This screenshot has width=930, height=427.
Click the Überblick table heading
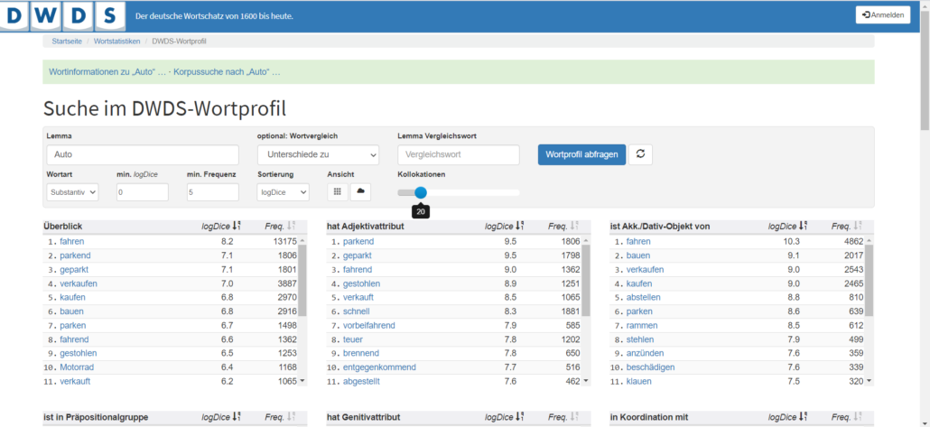(x=63, y=226)
